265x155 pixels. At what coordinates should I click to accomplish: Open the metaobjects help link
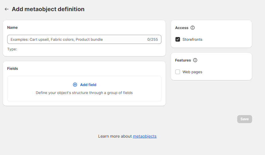pos(145,136)
